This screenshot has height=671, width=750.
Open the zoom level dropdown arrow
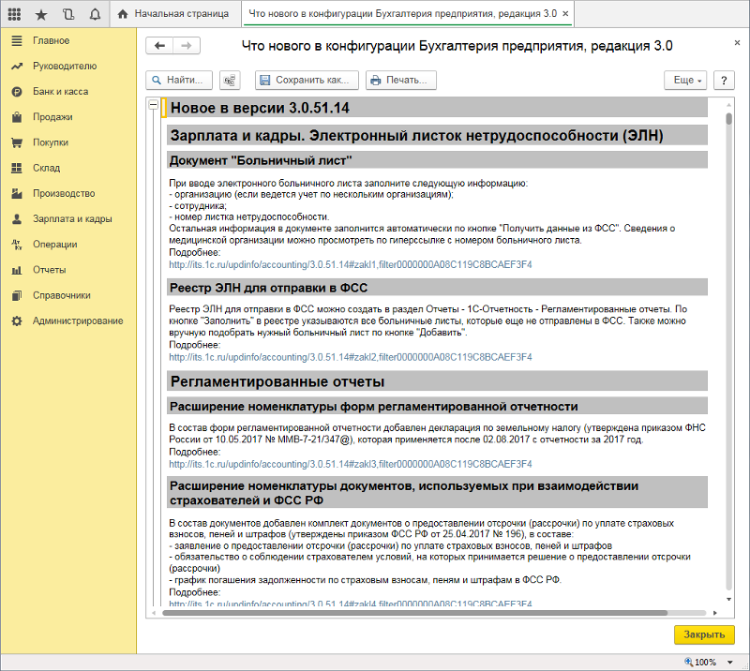click(730, 663)
